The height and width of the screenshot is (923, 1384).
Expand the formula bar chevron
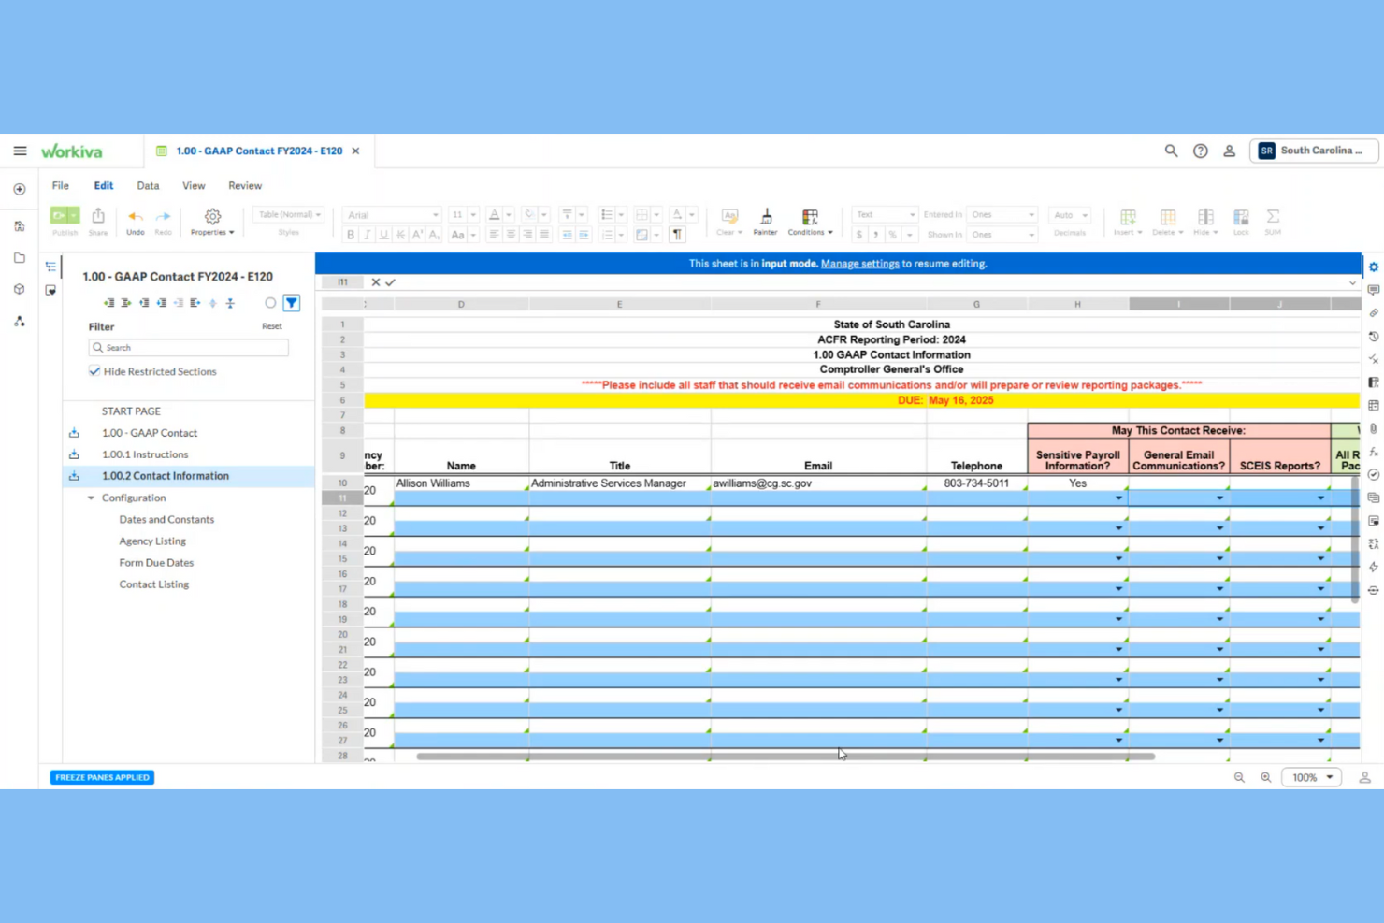pos(1352,282)
